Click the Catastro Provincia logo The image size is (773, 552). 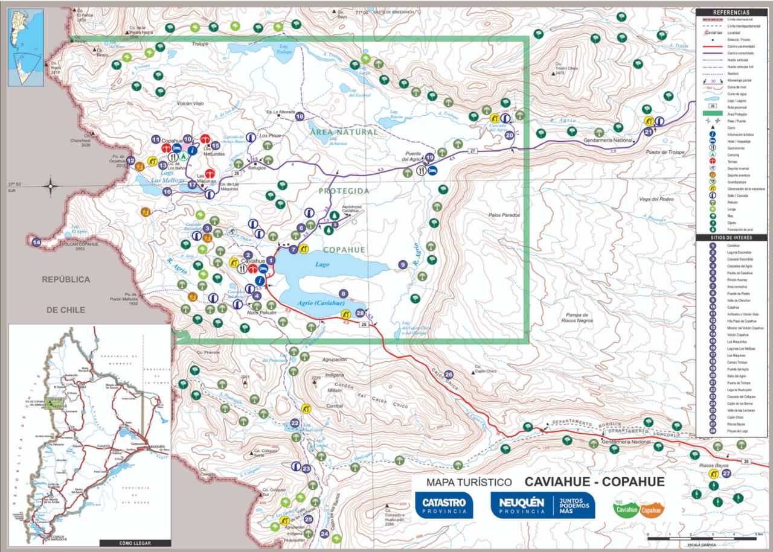coord(444,505)
